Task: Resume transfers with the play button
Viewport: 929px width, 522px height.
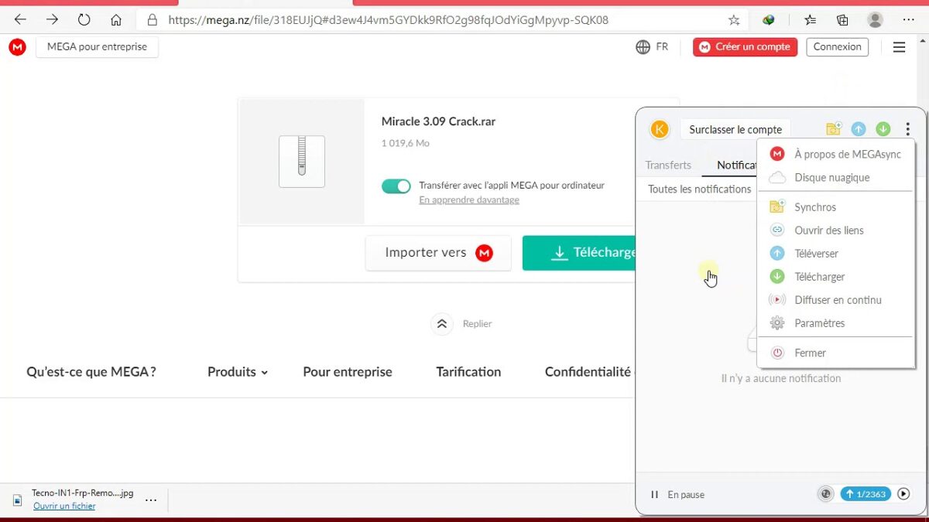Action: click(903, 494)
